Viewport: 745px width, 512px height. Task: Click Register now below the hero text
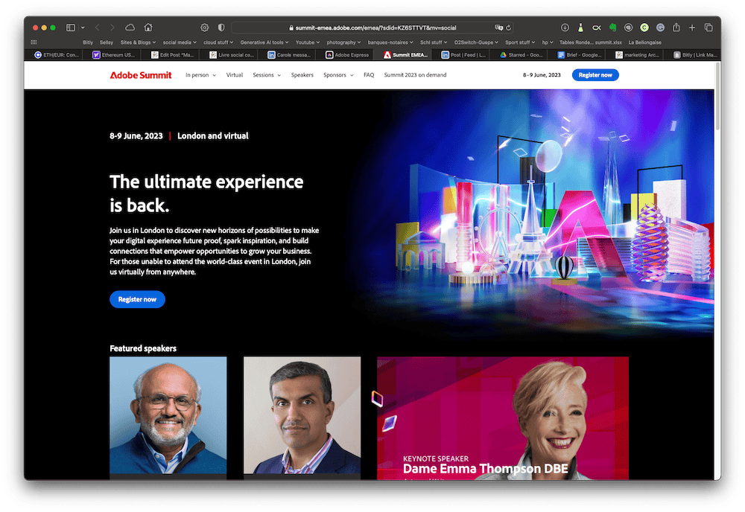tap(137, 299)
